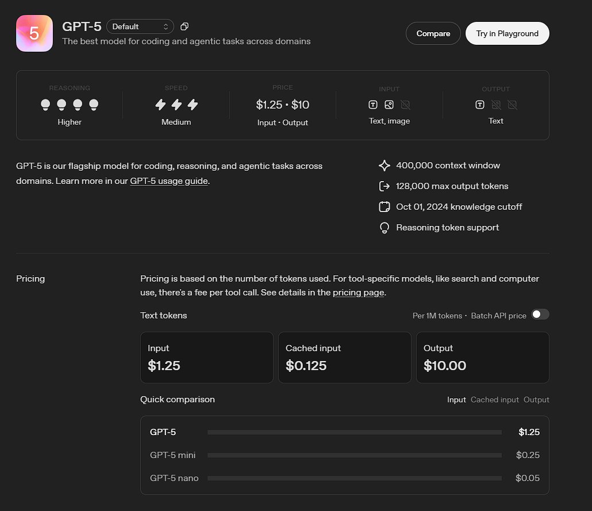This screenshot has width=592, height=511.
Task: Click the 'GPT-5 mini' row label
Action: pyautogui.click(x=172, y=455)
